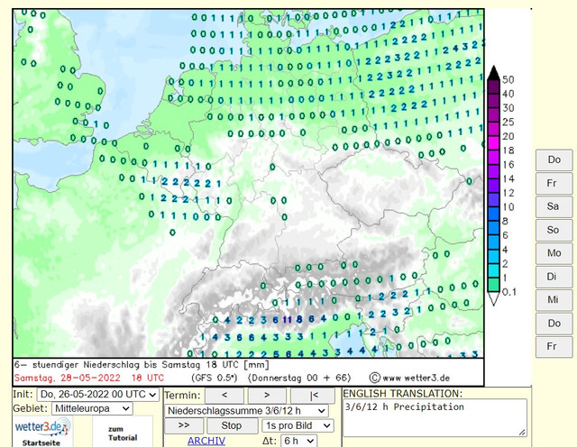The width and height of the screenshot is (577, 447).
Task: Select the first Do day button
Action: coord(554,160)
